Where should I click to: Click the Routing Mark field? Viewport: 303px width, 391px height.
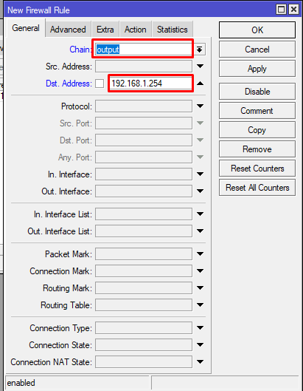[144, 288]
